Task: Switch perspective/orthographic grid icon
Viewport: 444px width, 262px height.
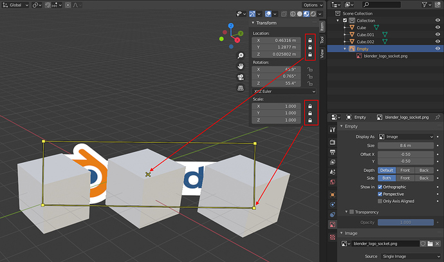Action: pyautogui.click(x=241, y=88)
